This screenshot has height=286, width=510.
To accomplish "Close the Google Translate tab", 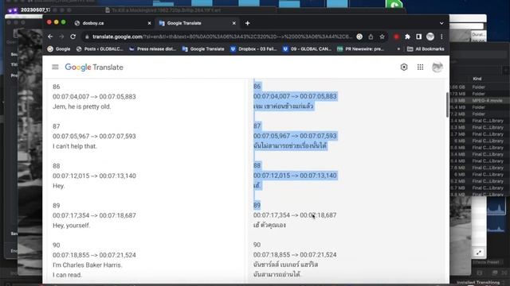I will (x=233, y=23).
